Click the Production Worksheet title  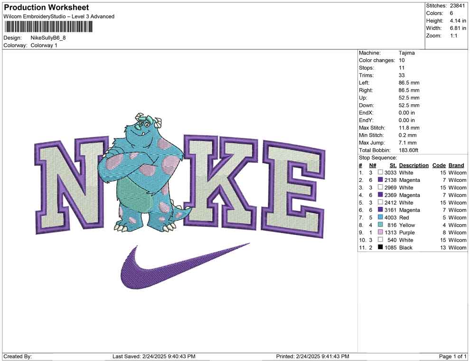(47, 8)
